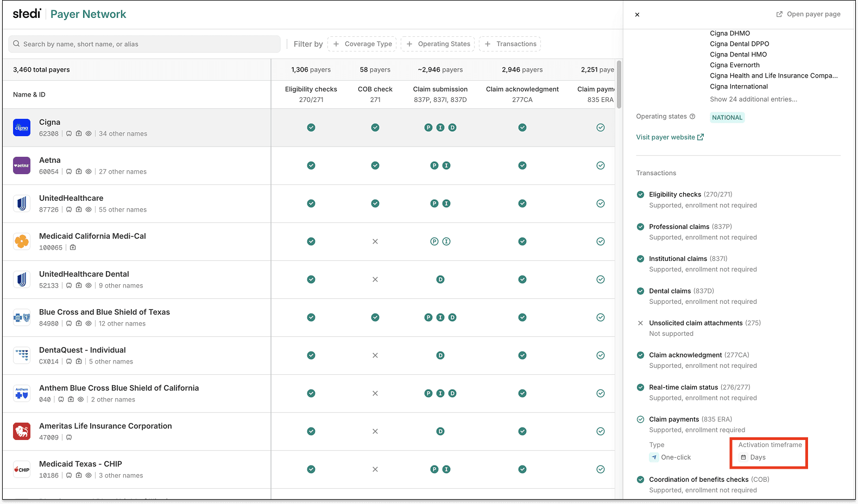Viewport: 858px width, 504px height.
Task: Select Real-time claim status entry
Action: click(700, 387)
